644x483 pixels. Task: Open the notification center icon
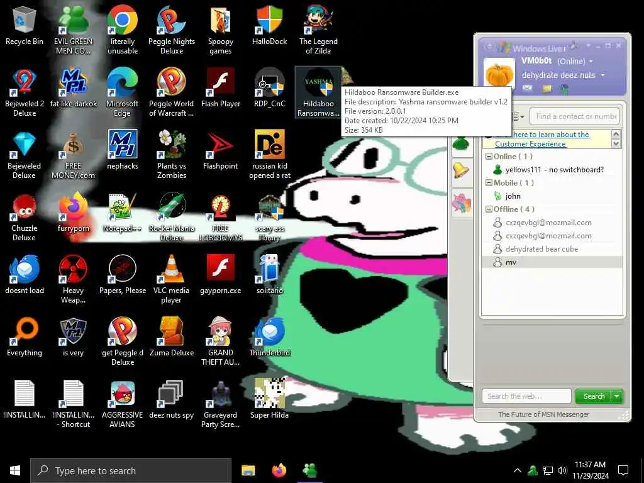tap(623, 470)
